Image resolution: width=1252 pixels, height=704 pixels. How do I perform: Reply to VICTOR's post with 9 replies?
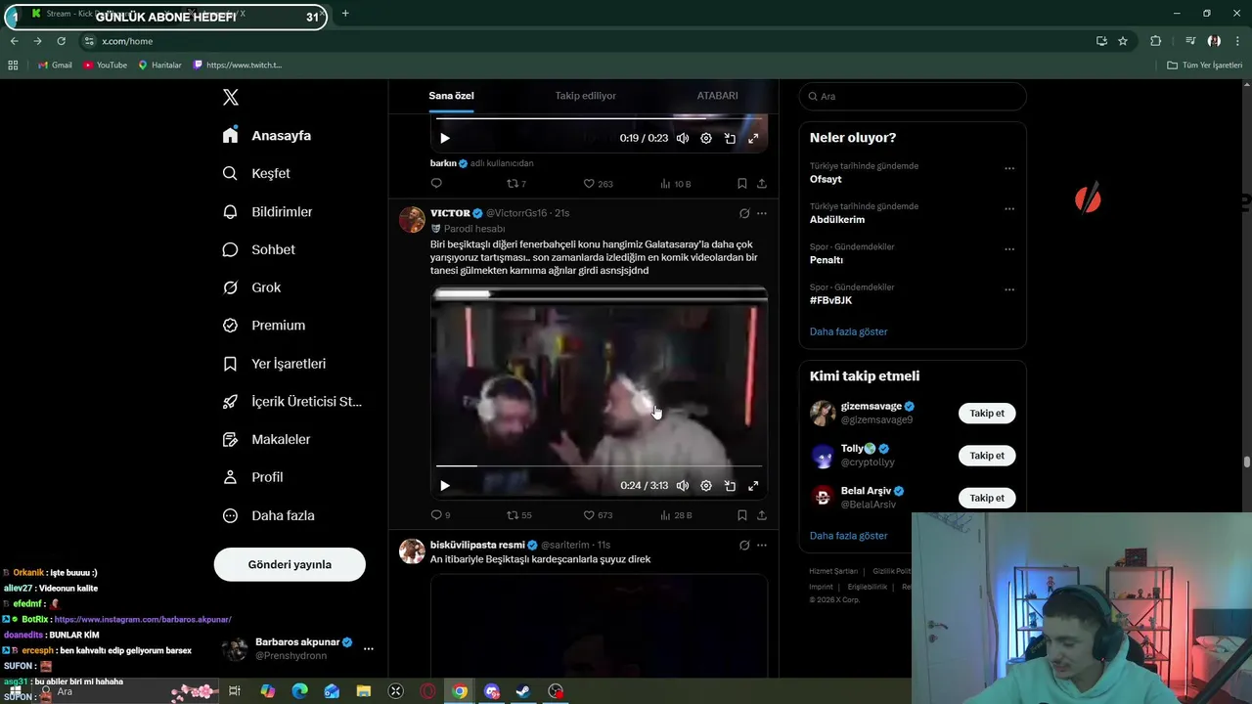click(440, 515)
